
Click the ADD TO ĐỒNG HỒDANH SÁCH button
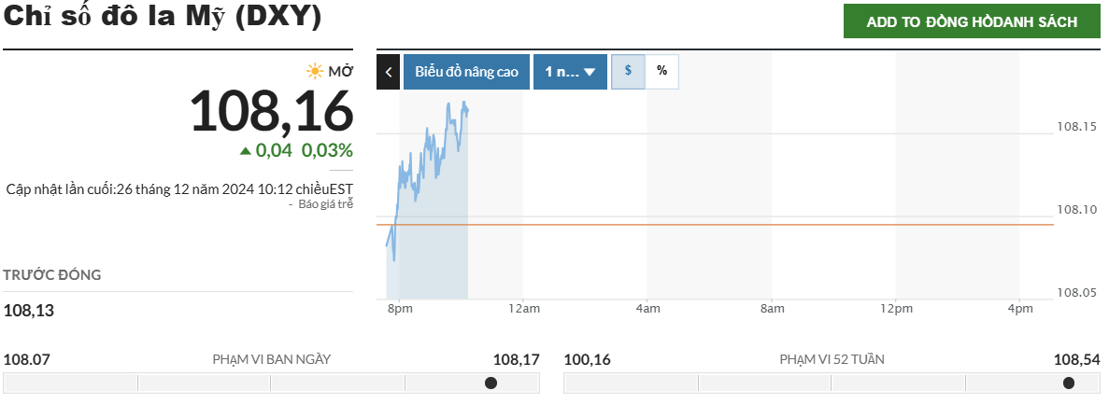pyautogui.click(x=972, y=21)
